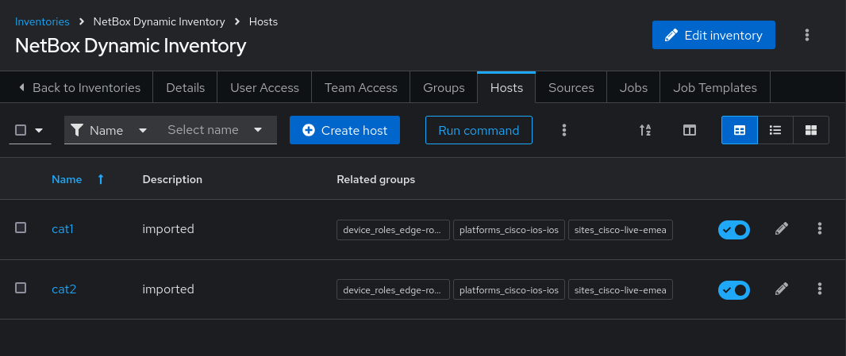Disable the cat2 host toggle
846x356 pixels.
(734, 290)
